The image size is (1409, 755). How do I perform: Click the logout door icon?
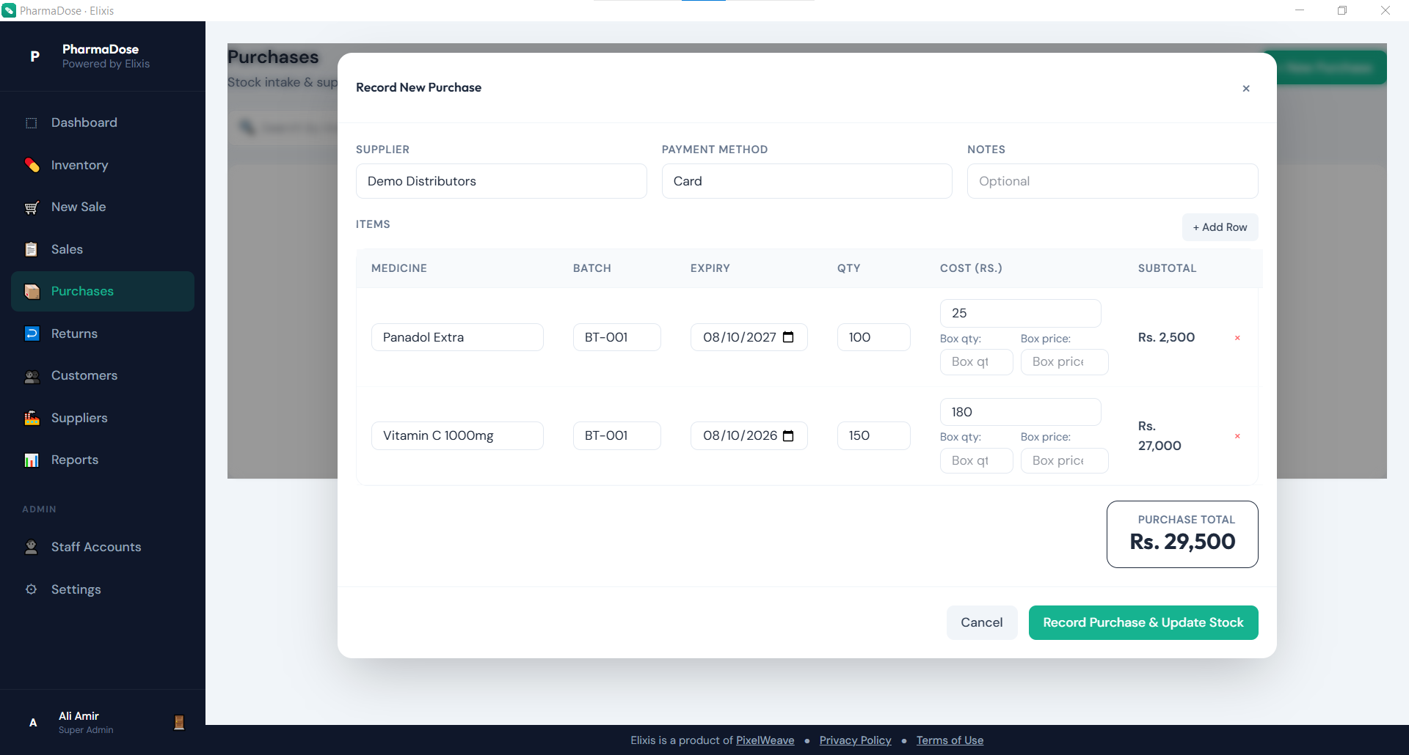[x=178, y=722]
